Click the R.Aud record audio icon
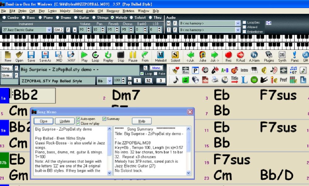309x186 pixels. click(240, 57)
